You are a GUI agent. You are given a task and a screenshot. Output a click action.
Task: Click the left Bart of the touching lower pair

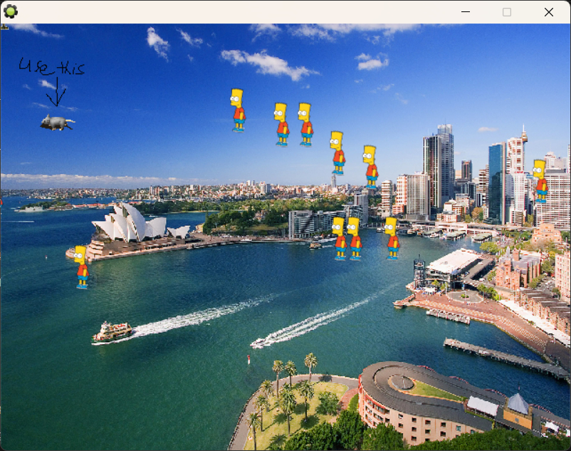click(x=340, y=238)
